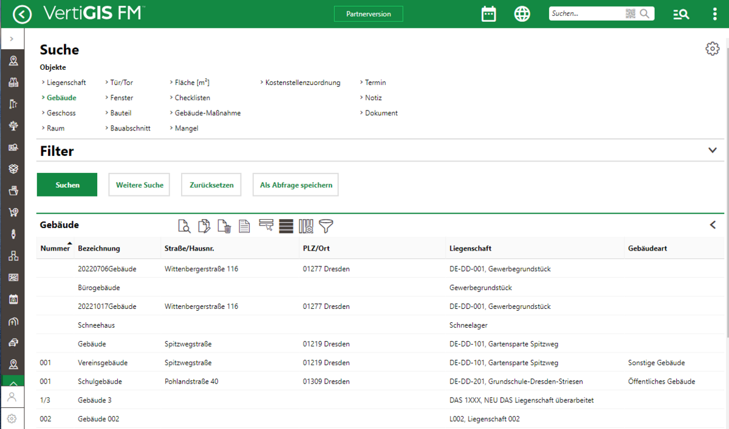Focus the Suchen text input field

point(586,13)
